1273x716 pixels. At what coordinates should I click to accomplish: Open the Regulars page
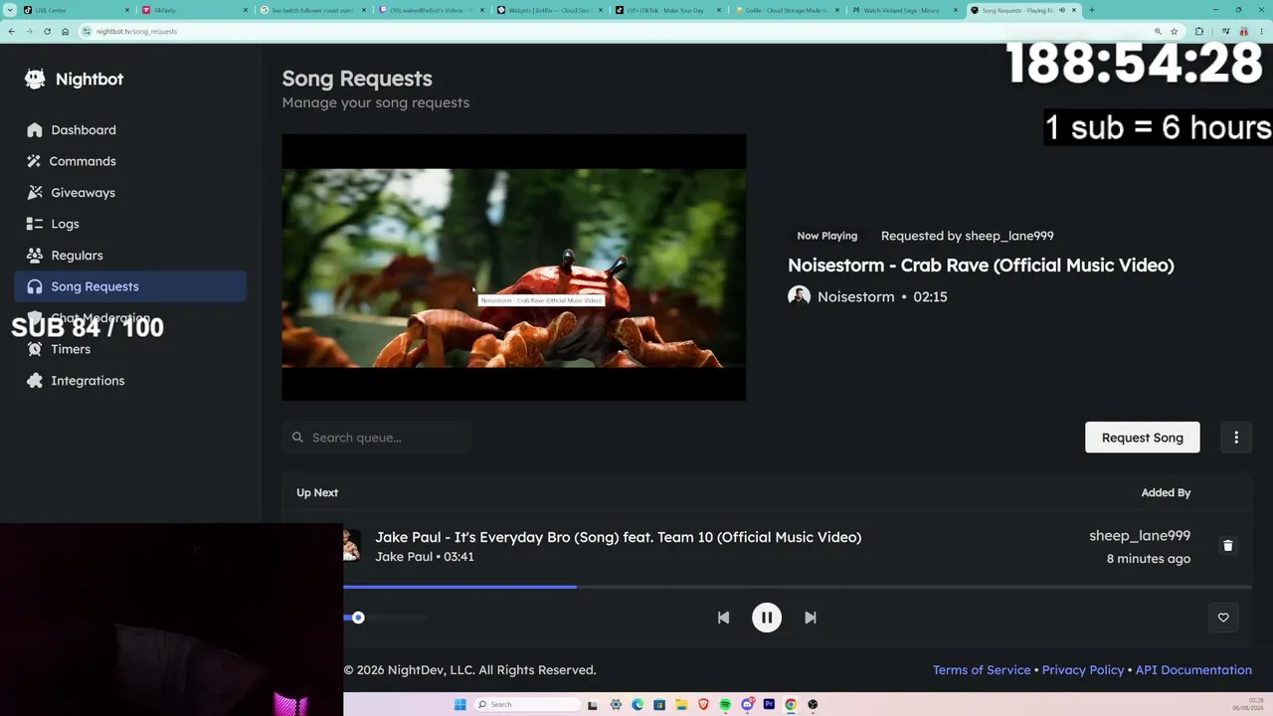130,256
